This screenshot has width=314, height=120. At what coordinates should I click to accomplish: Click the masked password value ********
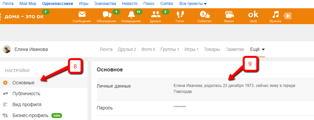pyautogui.click(x=180, y=107)
